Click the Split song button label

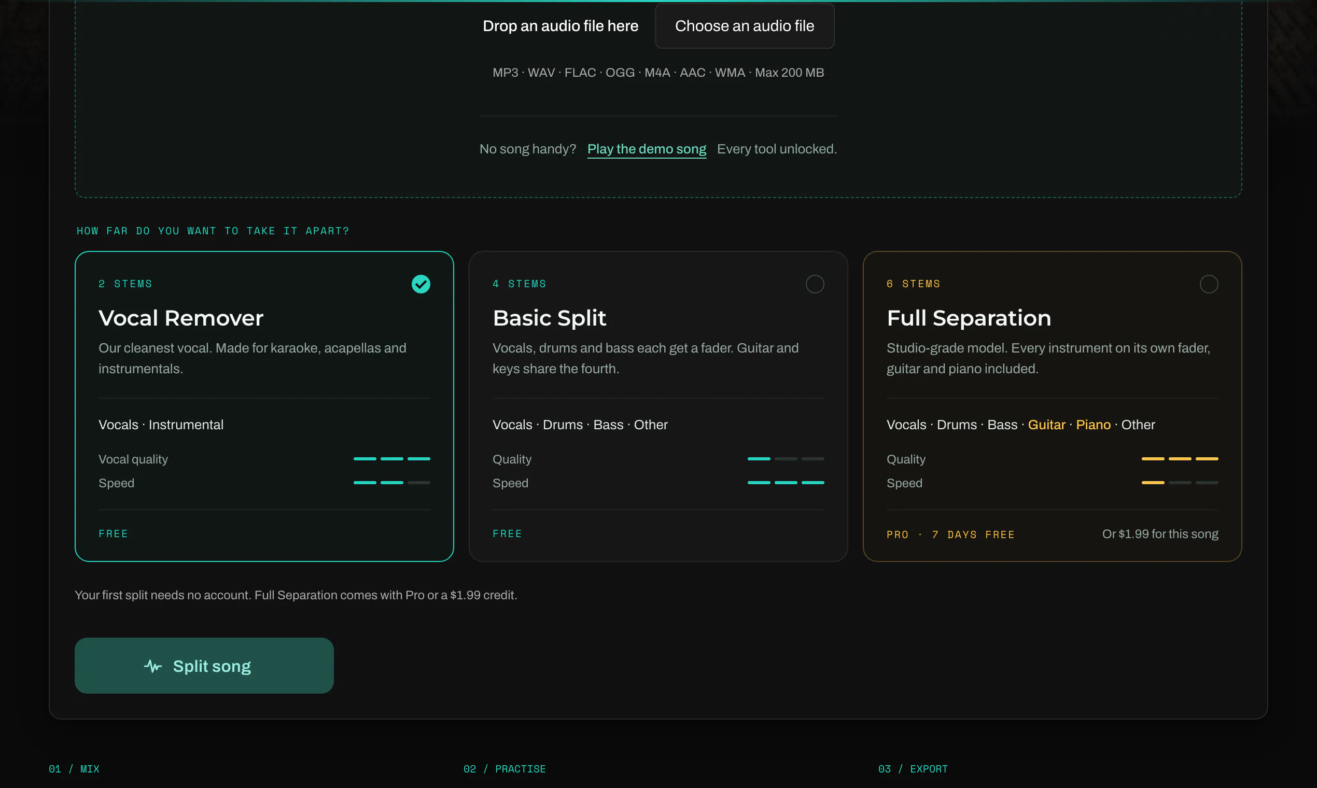point(212,666)
